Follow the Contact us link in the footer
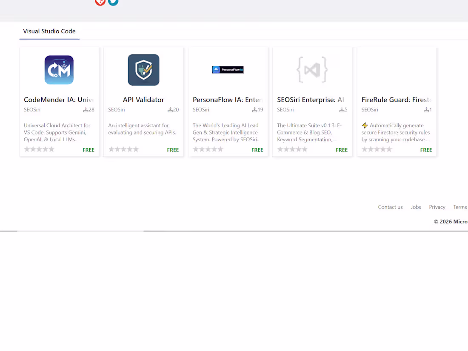Image resolution: width=468 pixels, height=351 pixels. click(390, 207)
